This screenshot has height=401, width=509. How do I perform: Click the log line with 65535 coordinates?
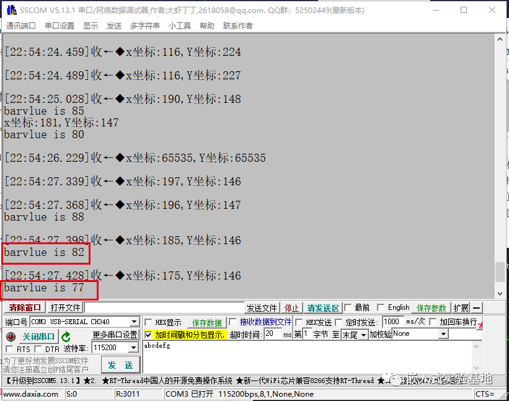pyautogui.click(x=135, y=157)
